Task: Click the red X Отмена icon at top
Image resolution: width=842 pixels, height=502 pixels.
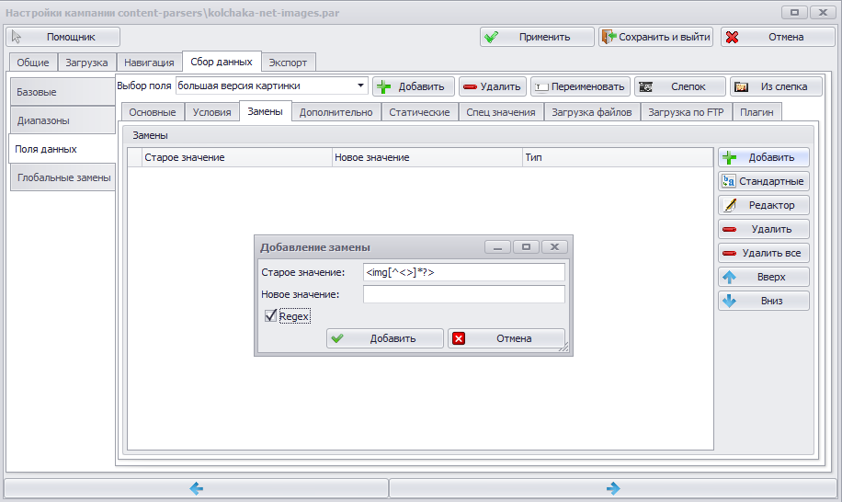Action: [x=732, y=37]
